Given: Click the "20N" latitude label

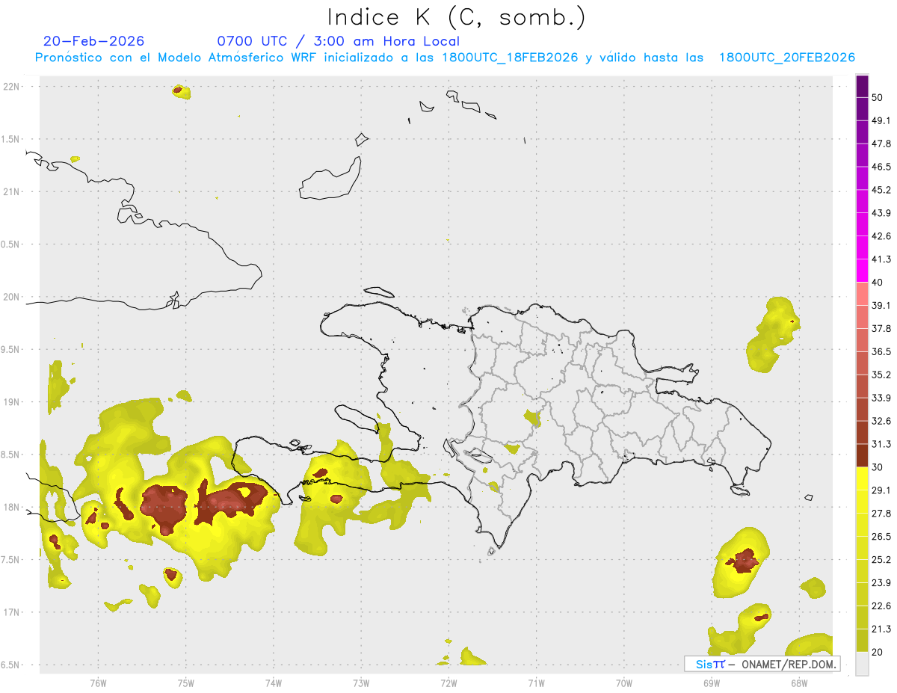Looking at the screenshot, I should click(13, 297).
